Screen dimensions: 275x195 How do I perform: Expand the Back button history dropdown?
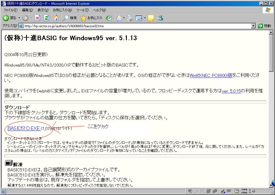pyautogui.click(x=19, y=18)
